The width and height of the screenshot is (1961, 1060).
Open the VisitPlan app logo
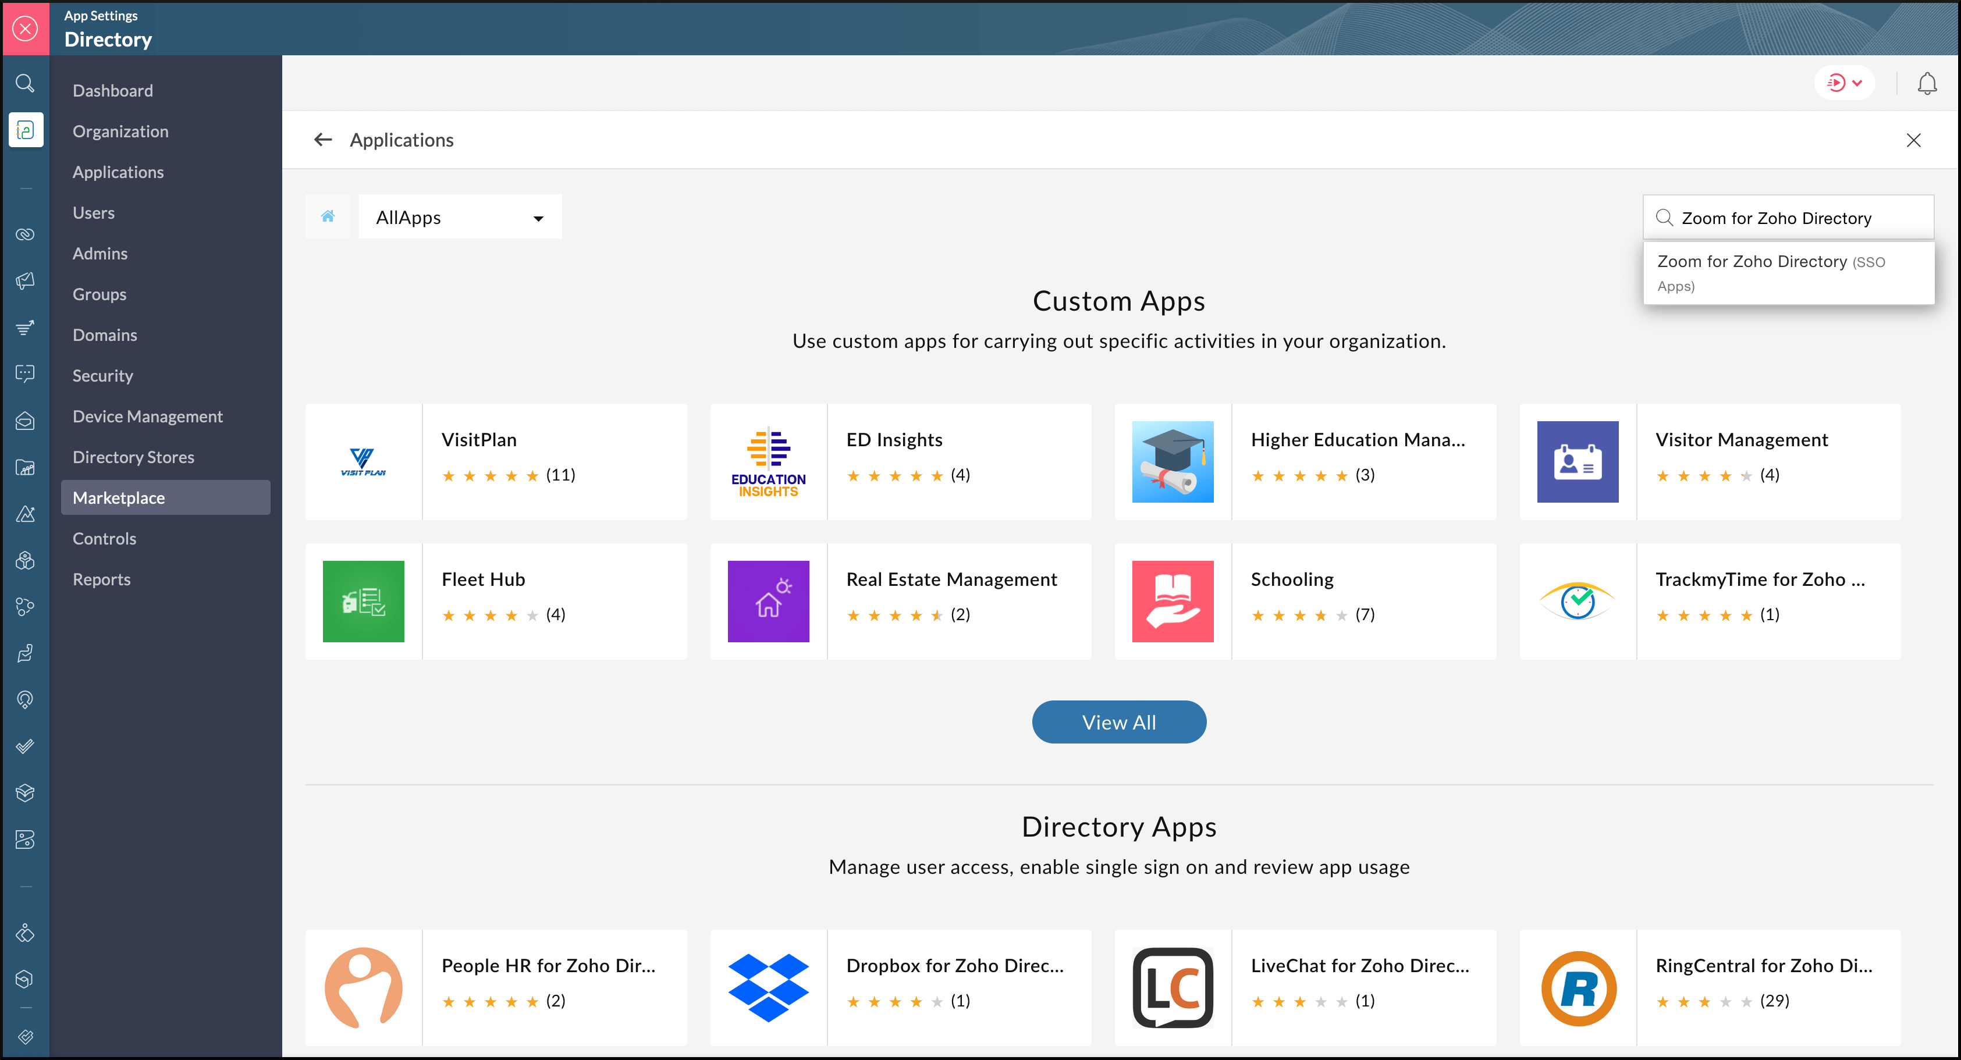pos(363,462)
